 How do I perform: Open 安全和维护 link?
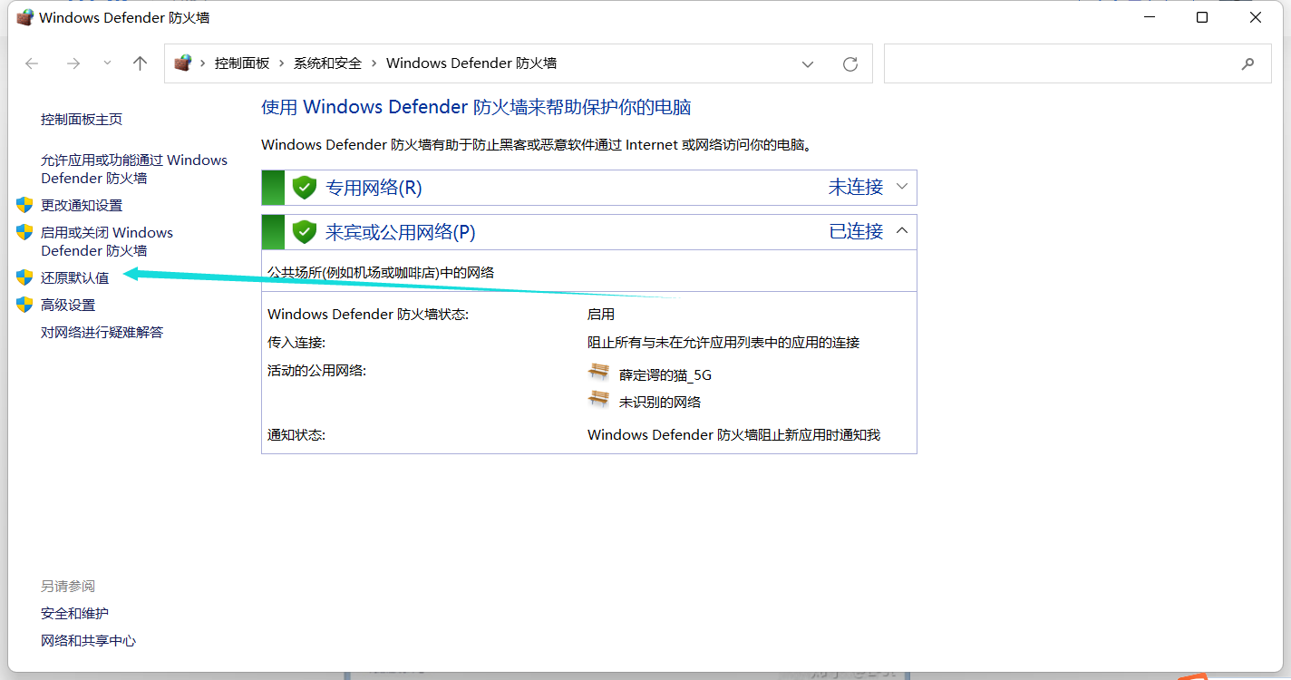pos(74,614)
